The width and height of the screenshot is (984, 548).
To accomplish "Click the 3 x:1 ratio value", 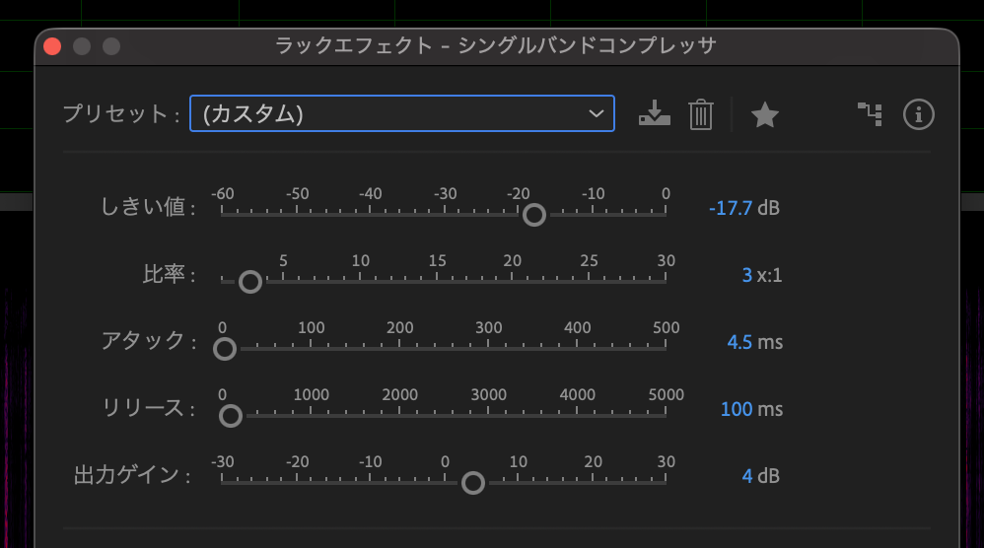I will [746, 275].
